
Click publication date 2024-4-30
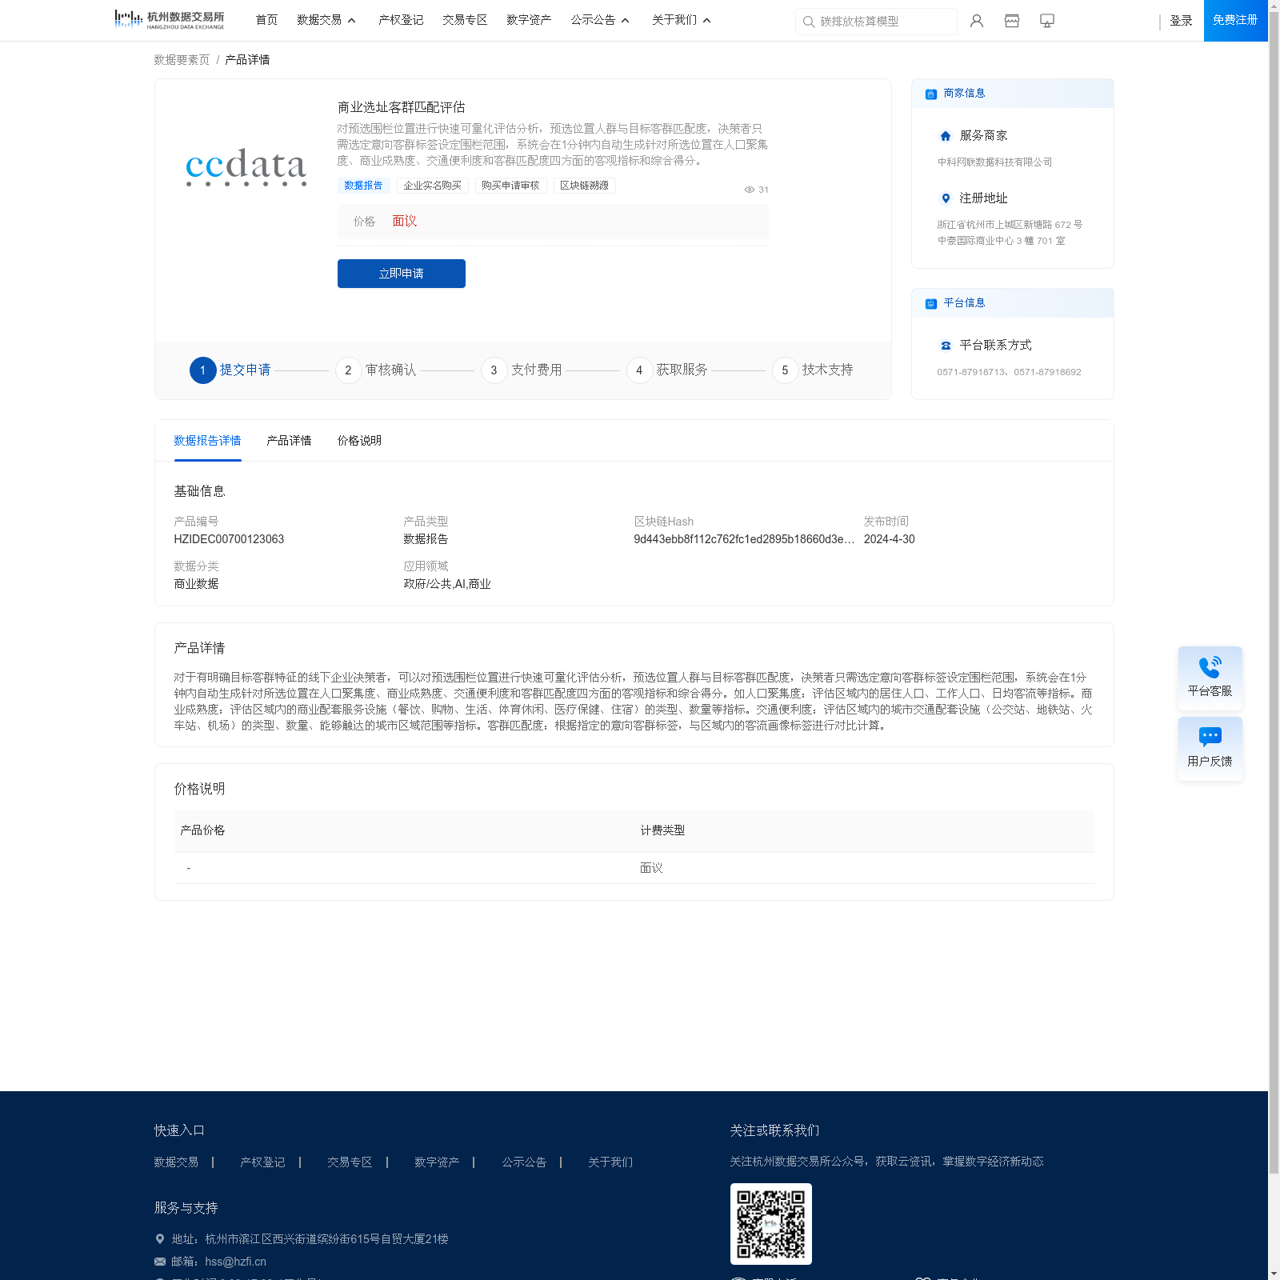[x=889, y=539]
